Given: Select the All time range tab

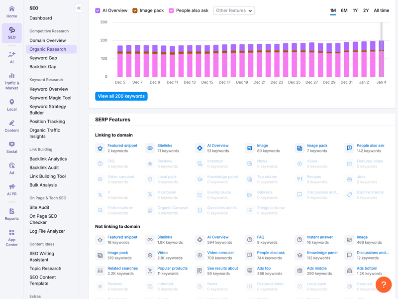Looking at the screenshot, I should tap(381, 10).
